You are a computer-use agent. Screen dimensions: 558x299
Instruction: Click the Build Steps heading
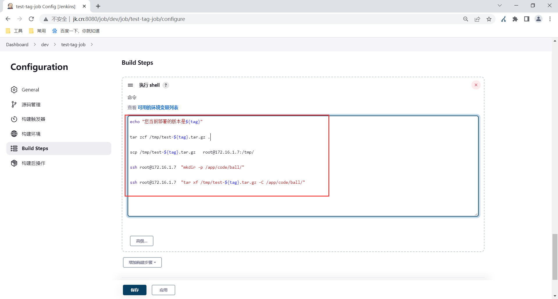coord(137,63)
